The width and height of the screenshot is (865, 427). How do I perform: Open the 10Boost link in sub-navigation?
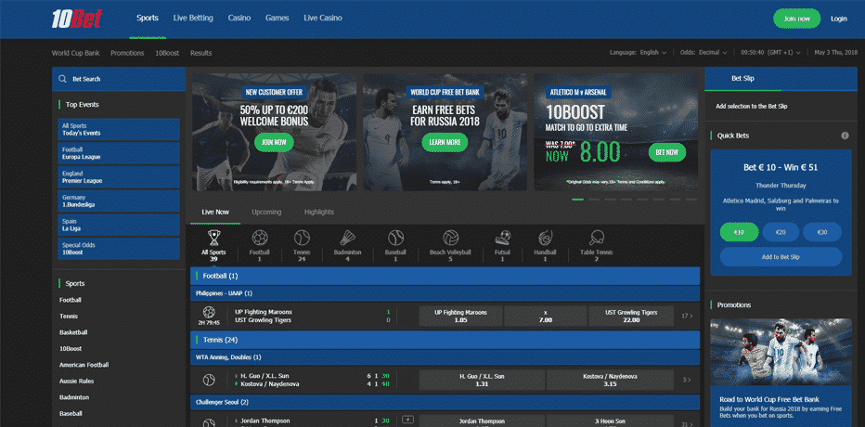pyautogui.click(x=167, y=54)
